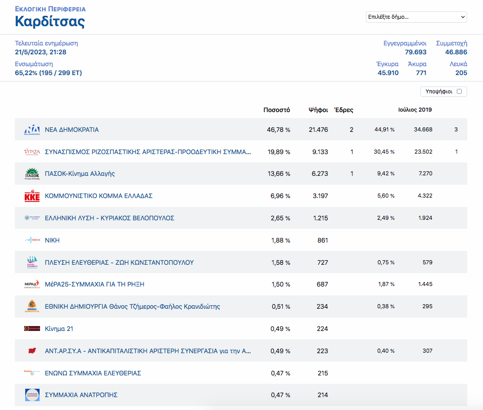483x410 pixels.
Task: Click the 2019 vote count 34.668
Action: coord(423,129)
